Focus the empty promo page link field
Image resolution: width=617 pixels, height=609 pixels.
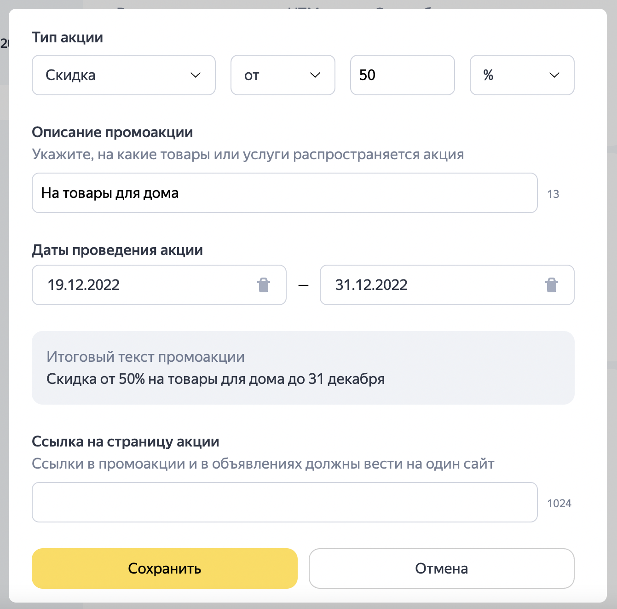(285, 502)
